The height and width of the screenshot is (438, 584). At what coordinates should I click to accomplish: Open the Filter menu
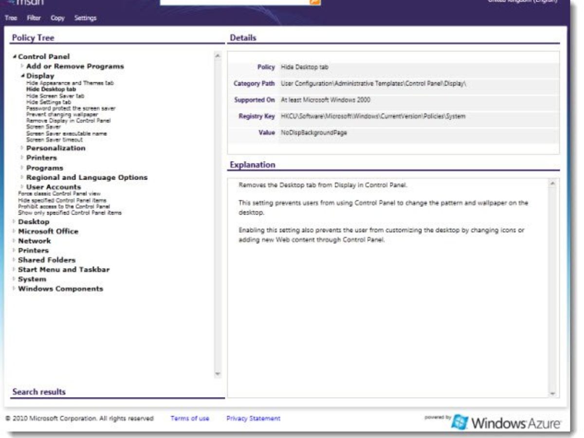click(34, 18)
